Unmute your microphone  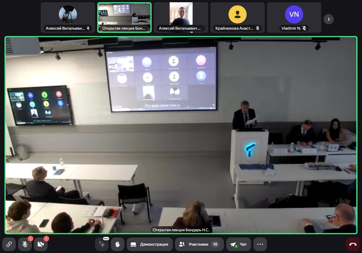25,244
